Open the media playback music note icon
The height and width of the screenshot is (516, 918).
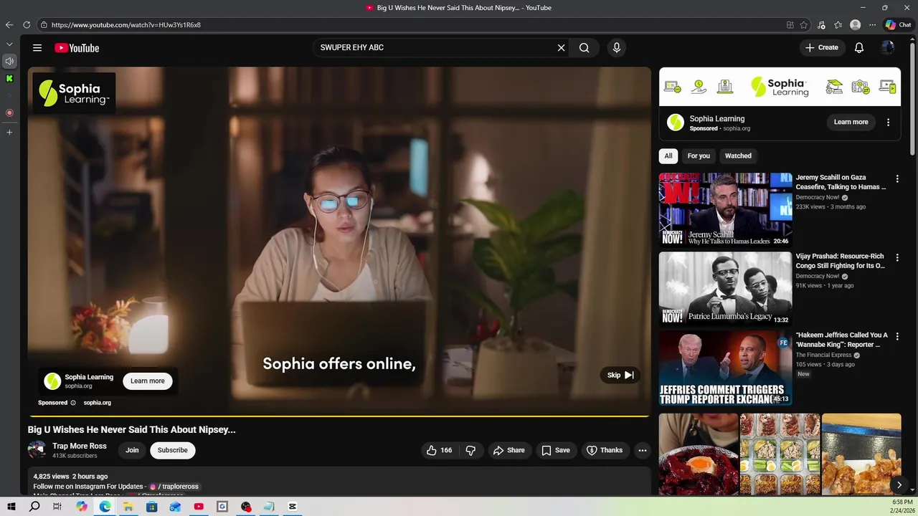click(822, 25)
